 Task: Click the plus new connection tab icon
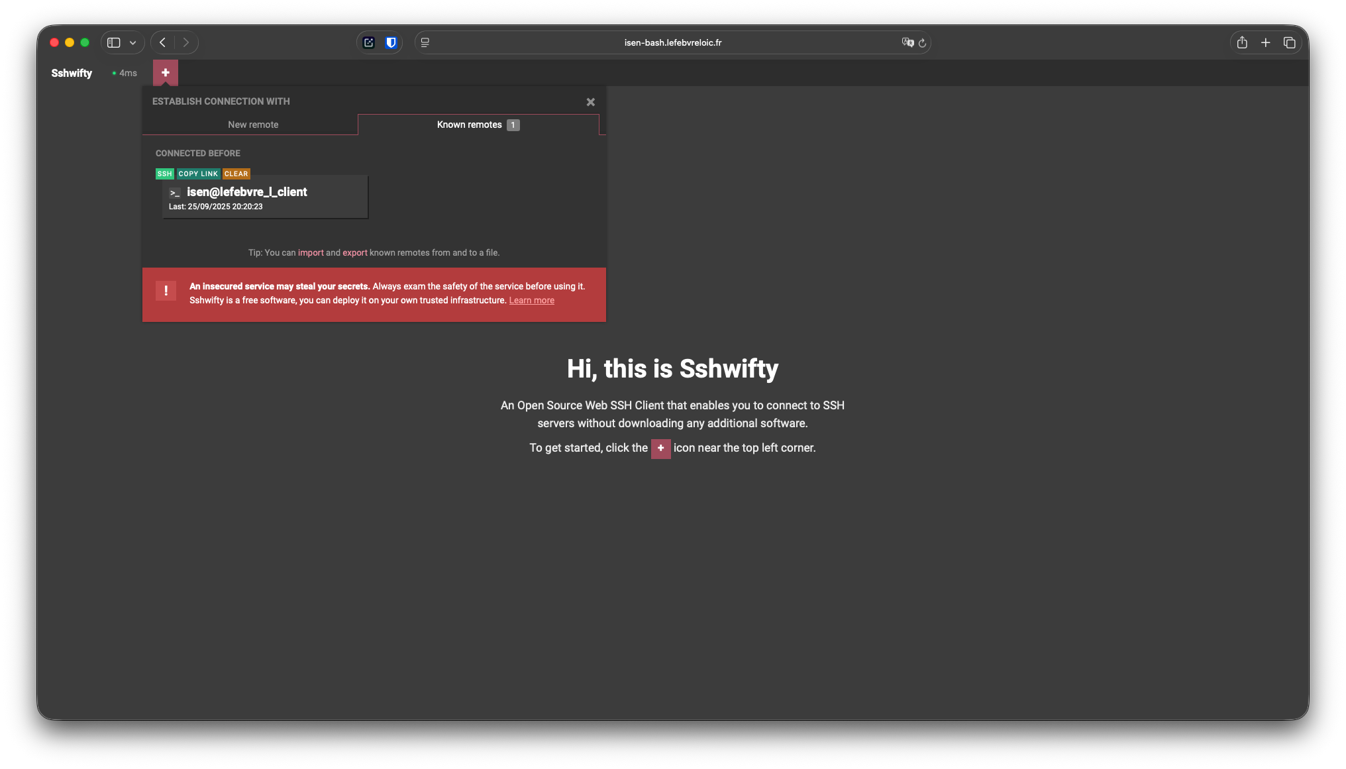pos(166,73)
